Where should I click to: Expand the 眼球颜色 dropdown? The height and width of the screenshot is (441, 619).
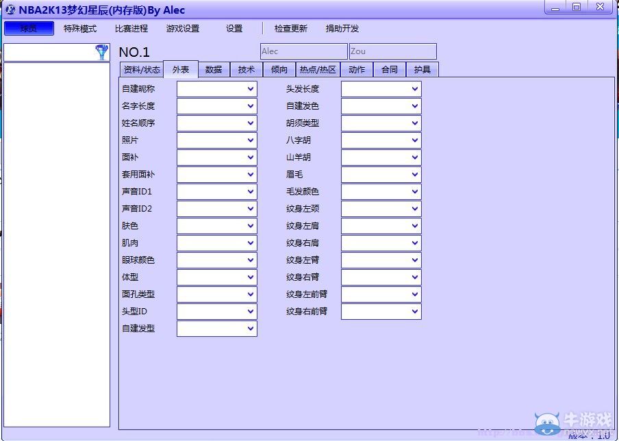[x=217, y=260]
